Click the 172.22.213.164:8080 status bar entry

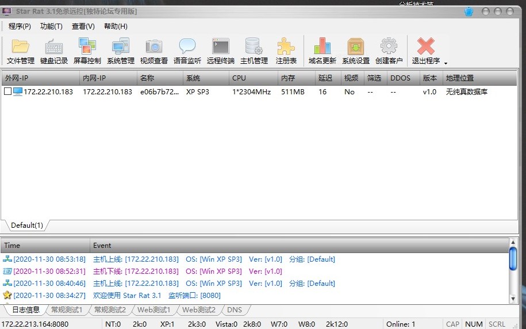[x=35, y=324]
